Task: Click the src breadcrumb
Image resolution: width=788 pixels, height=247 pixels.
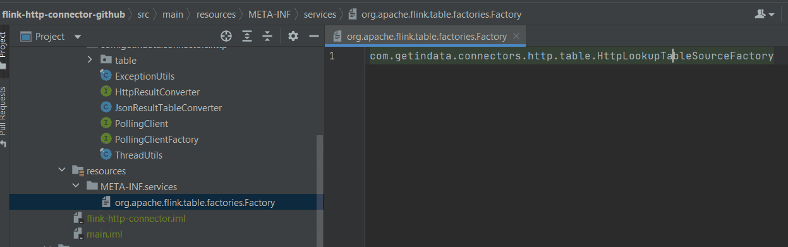Action: tap(143, 14)
